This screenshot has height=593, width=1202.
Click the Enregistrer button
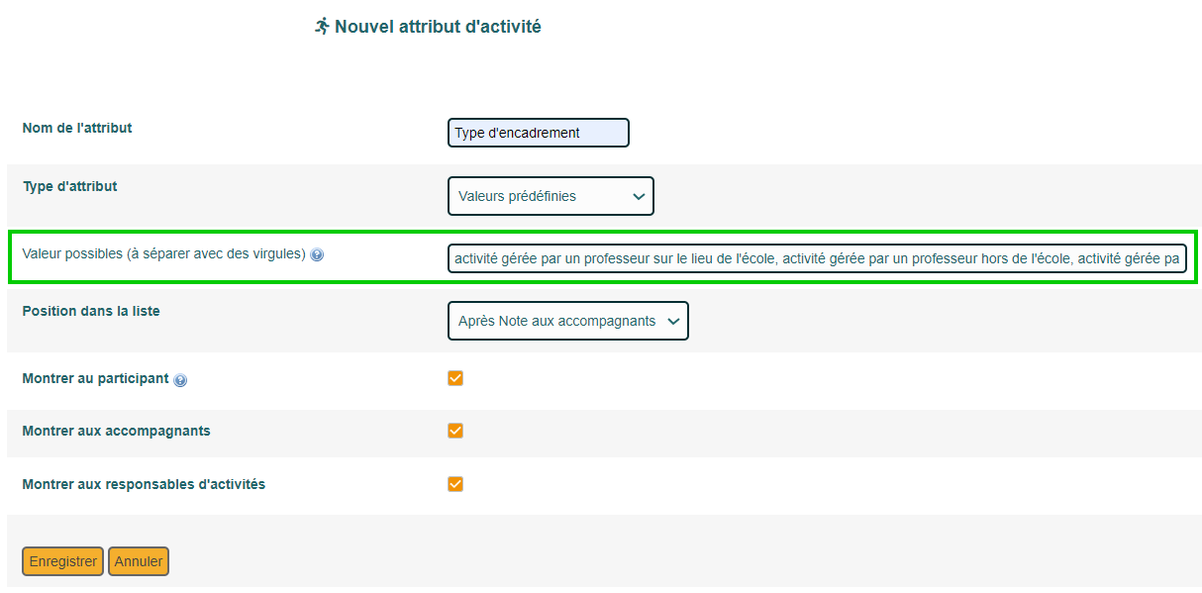(x=62, y=561)
